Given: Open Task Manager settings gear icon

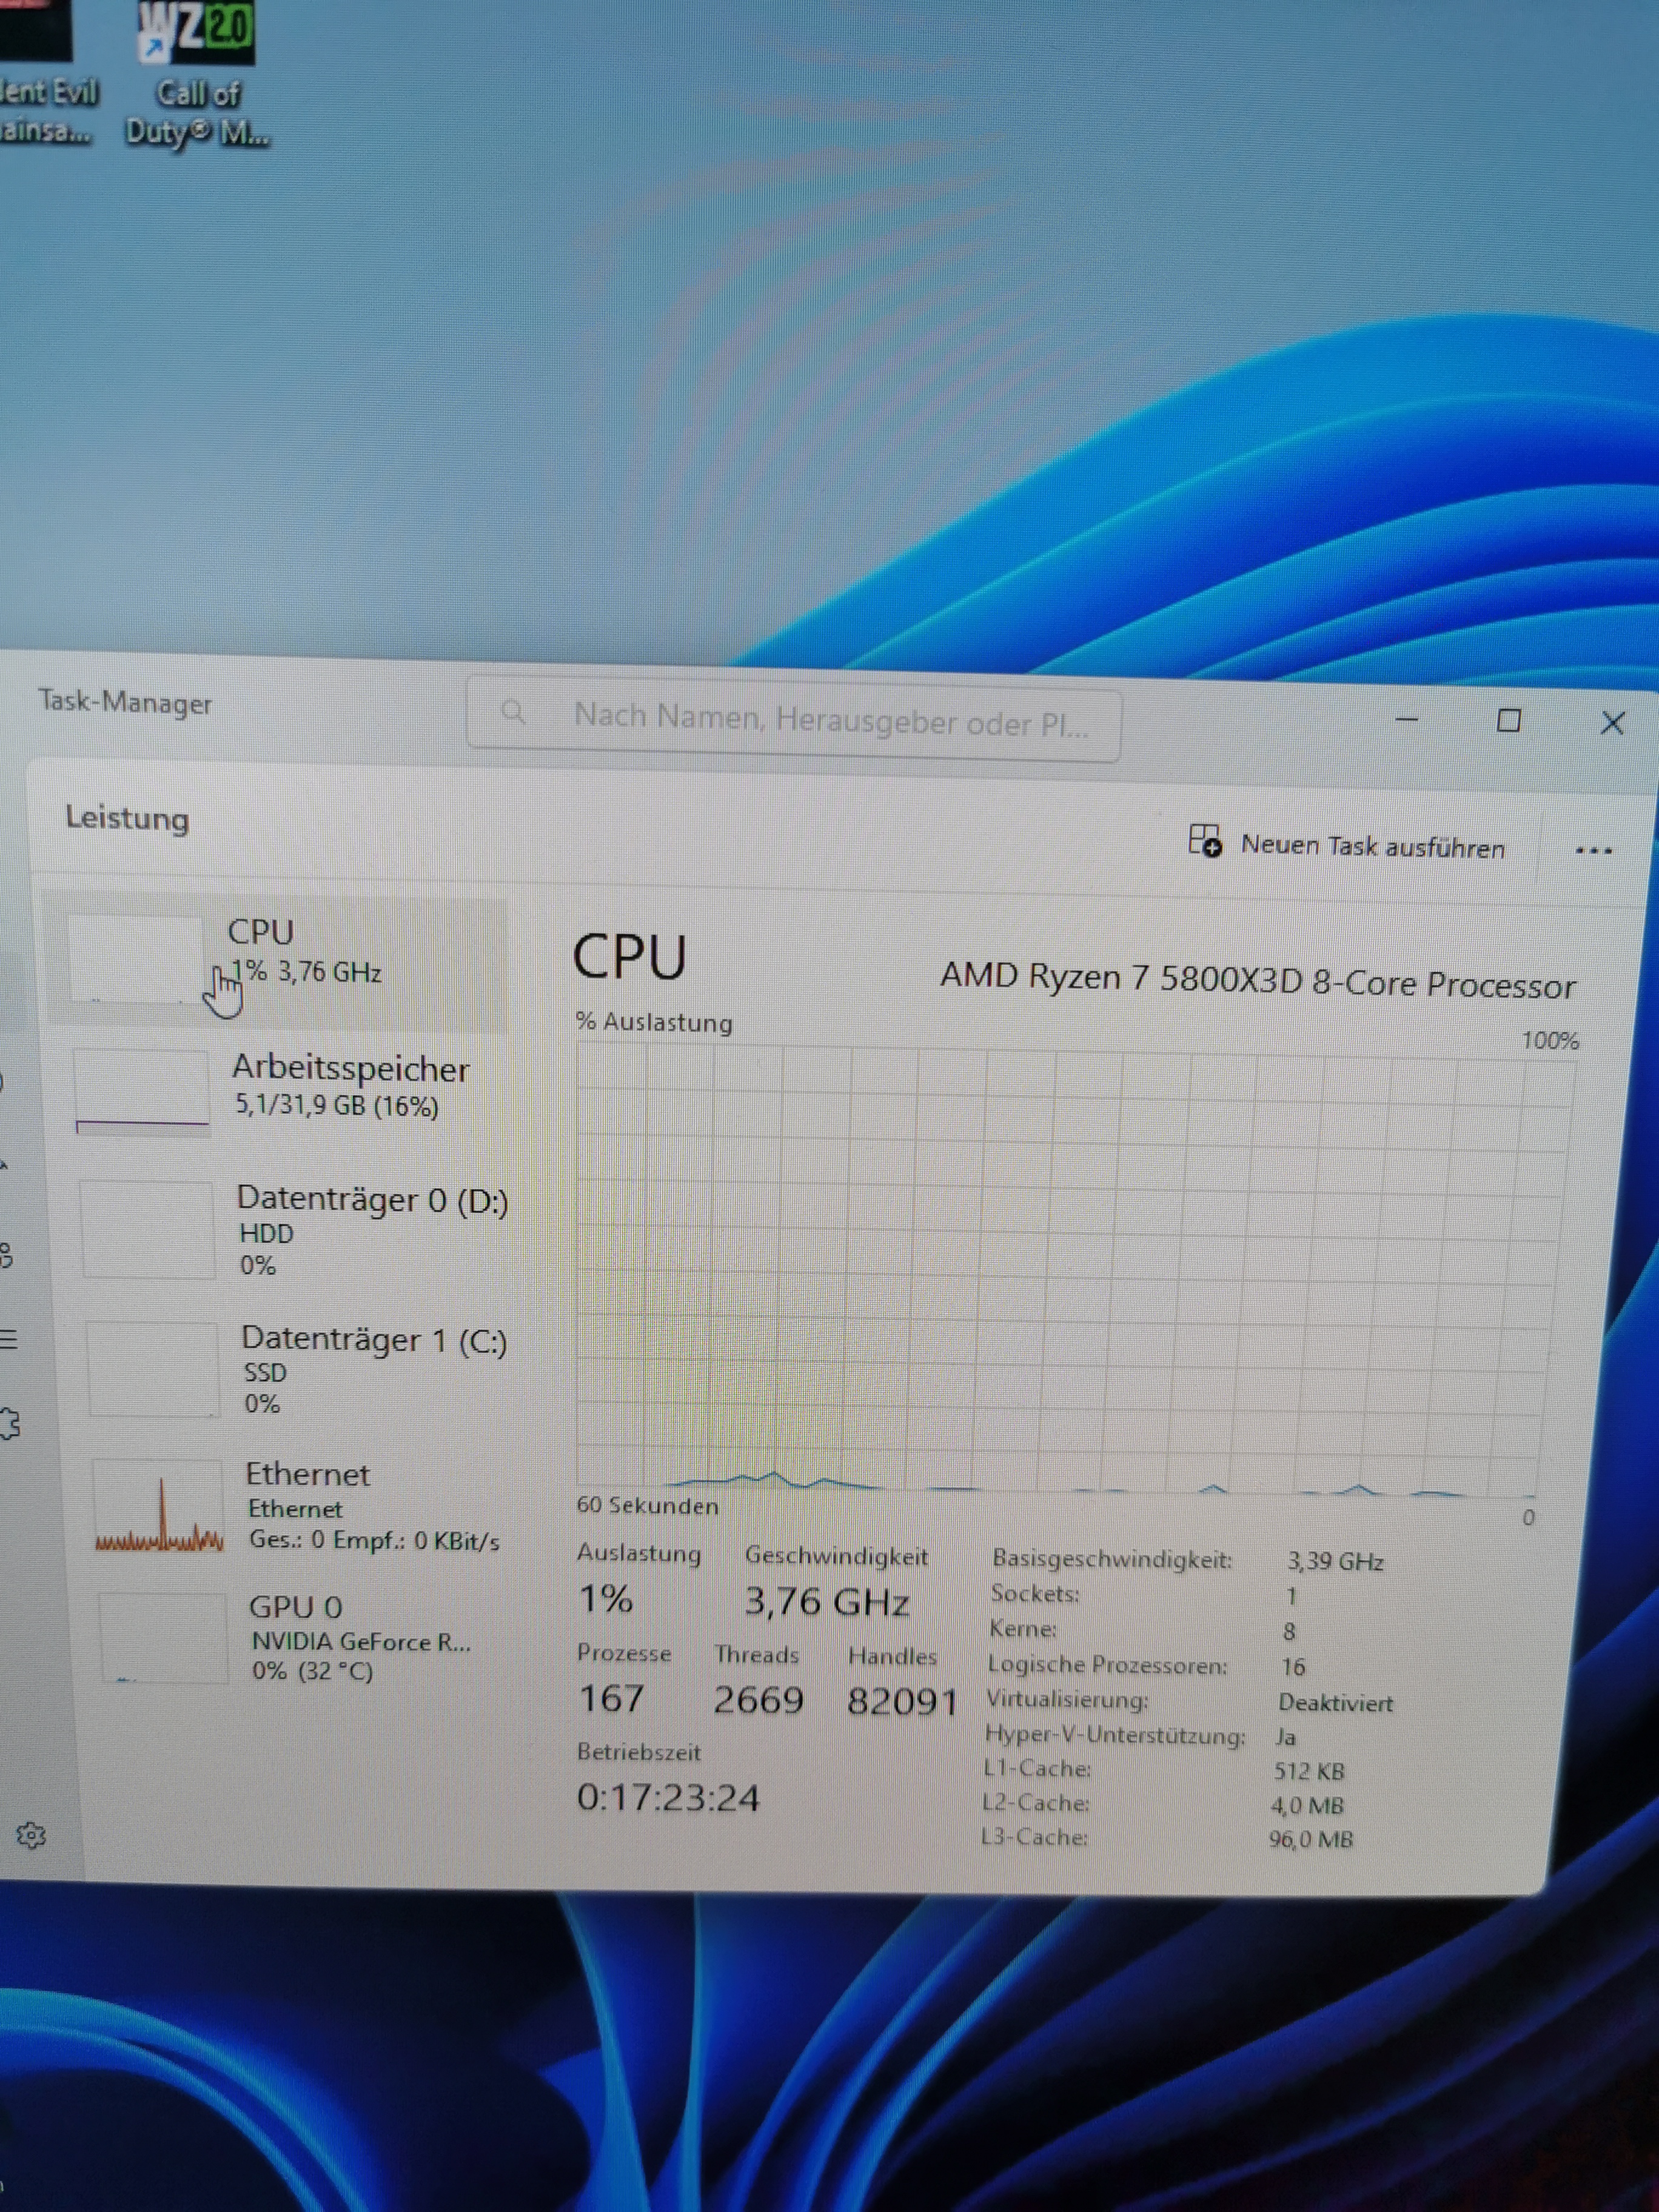Looking at the screenshot, I should click(30, 1835).
